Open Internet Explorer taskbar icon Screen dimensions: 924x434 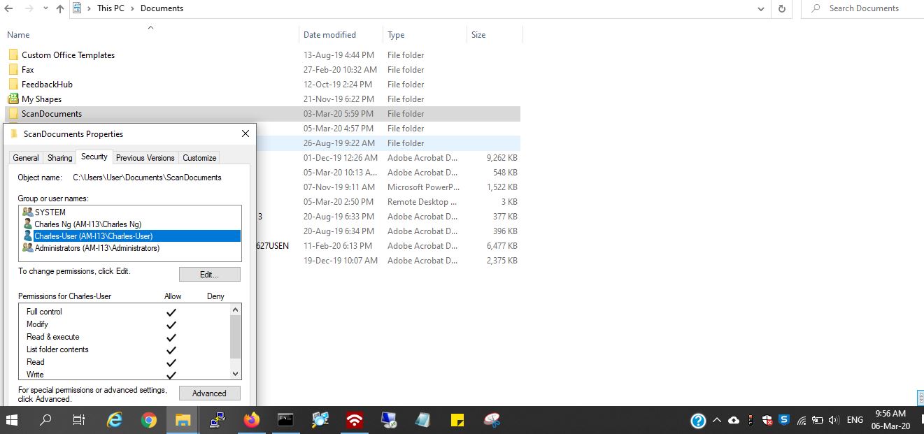click(x=114, y=420)
